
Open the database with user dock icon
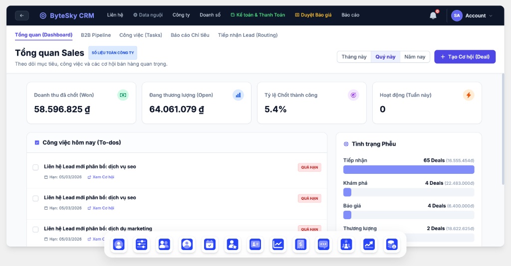click(392, 245)
